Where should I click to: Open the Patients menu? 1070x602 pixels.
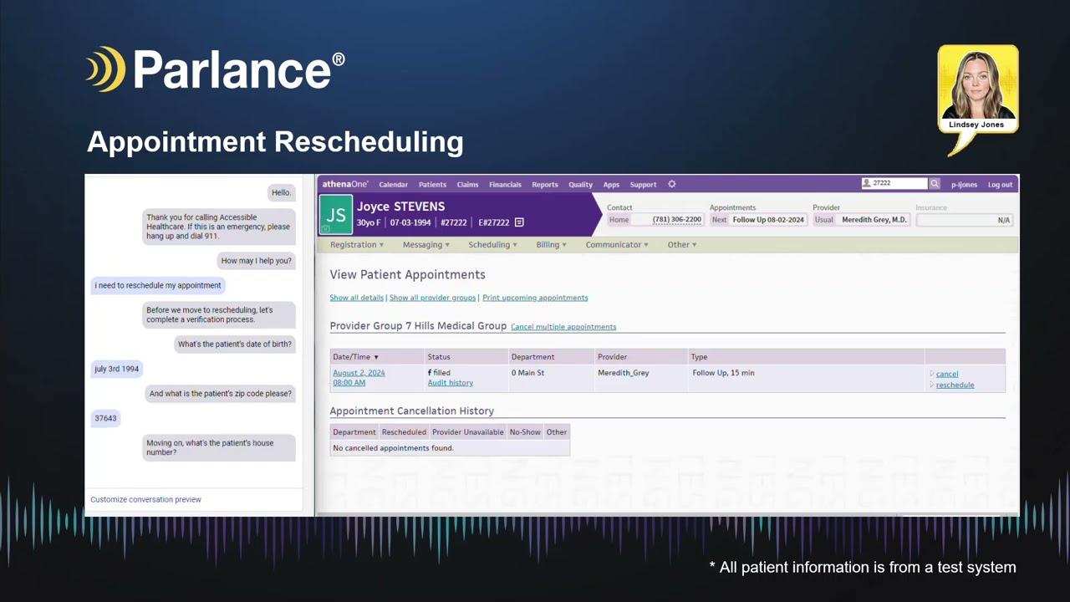coord(432,185)
